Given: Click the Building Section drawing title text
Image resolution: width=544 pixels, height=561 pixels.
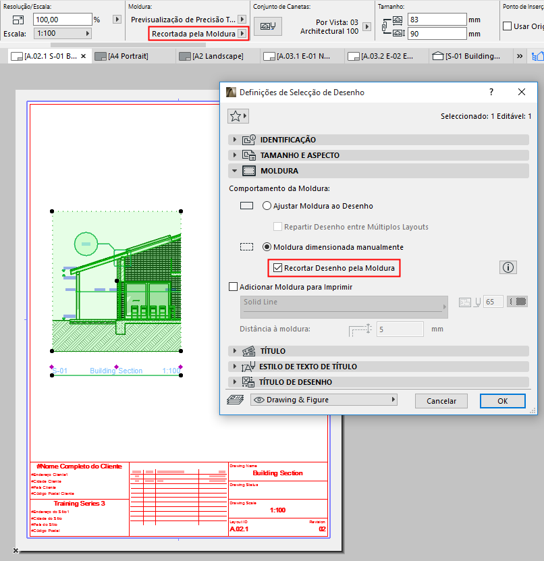Looking at the screenshot, I should tap(116, 371).
